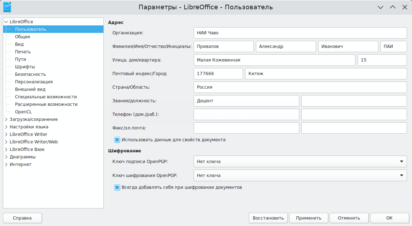Click the LibreOffice document icon in title bar
This screenshot has width=412, height=226.
coord(7,7)
